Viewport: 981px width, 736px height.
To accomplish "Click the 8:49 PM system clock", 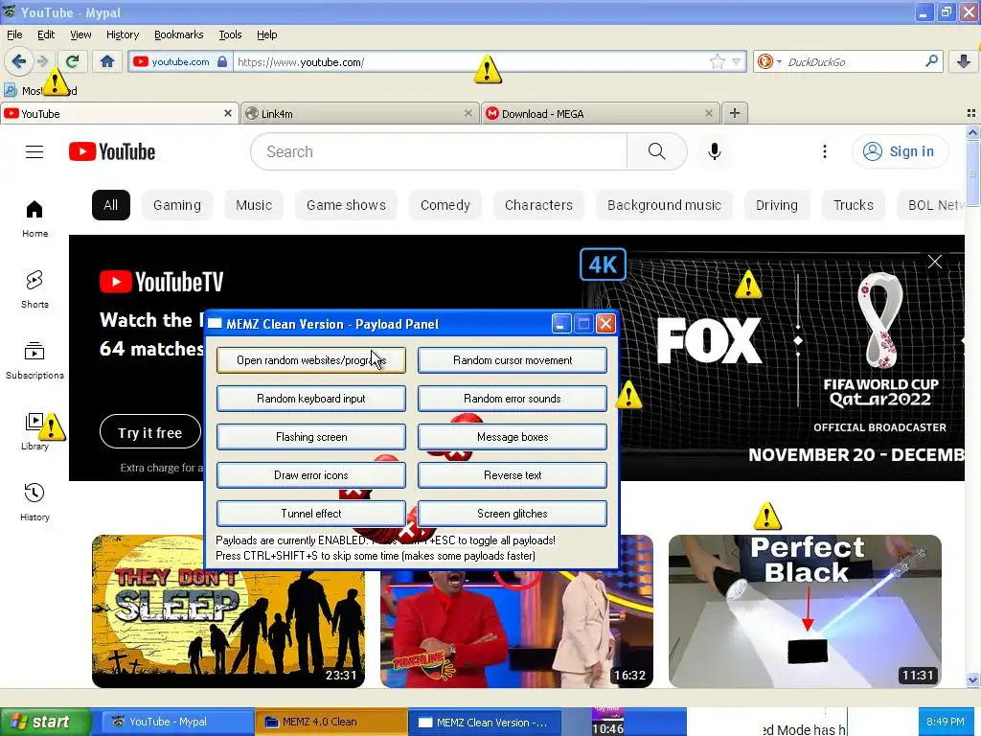I will click(946, 722).
